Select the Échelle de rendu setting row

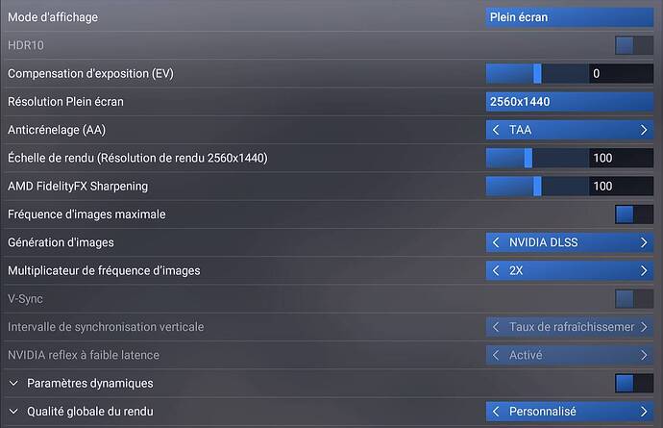[137, 158]
